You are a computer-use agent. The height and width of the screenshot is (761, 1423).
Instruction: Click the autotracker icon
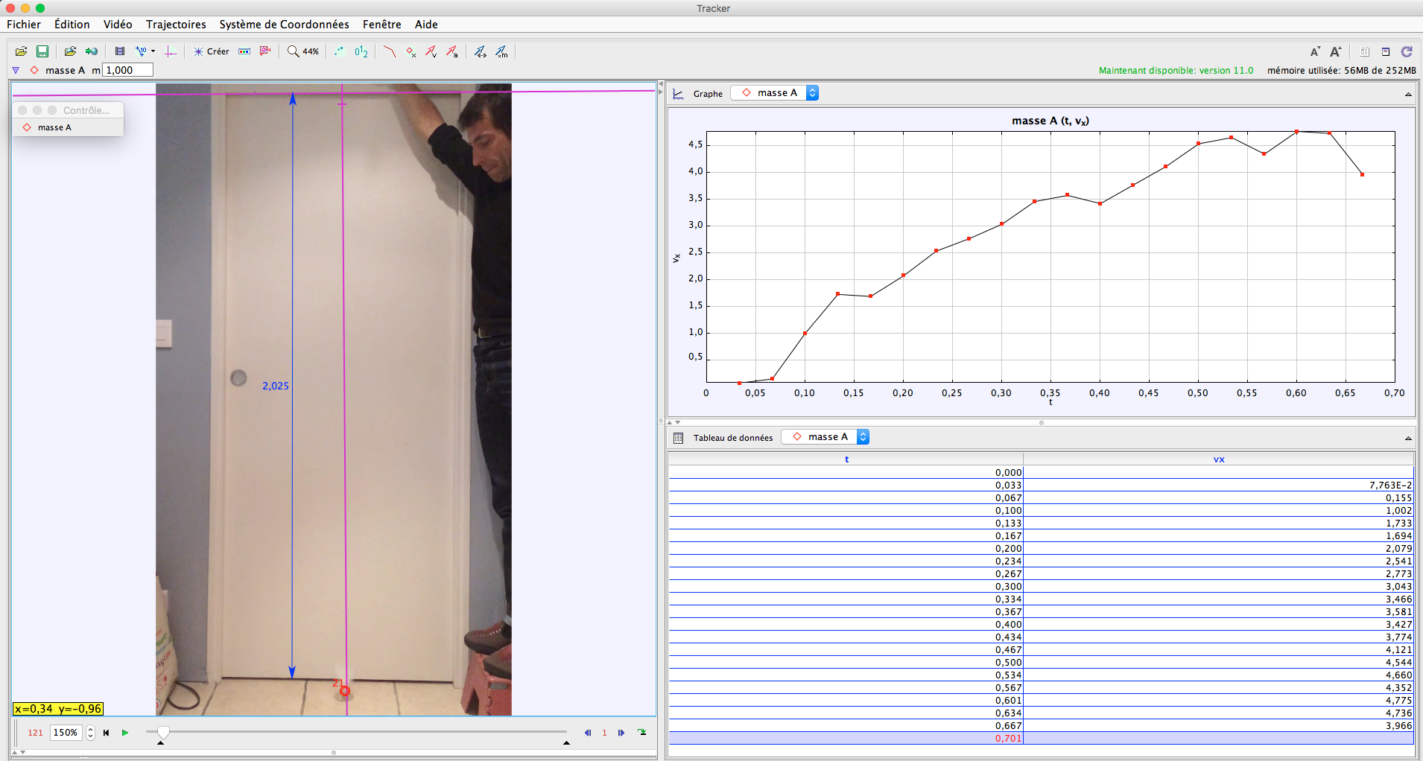coord(265,51)
